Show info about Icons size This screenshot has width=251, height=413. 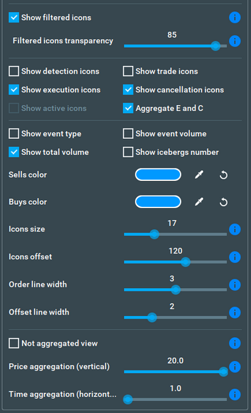coord(234,229)
